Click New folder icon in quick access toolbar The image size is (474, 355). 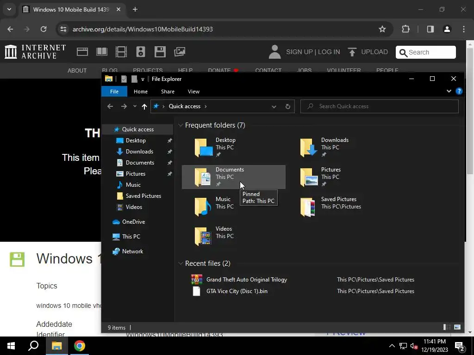(x=134, y=79)
